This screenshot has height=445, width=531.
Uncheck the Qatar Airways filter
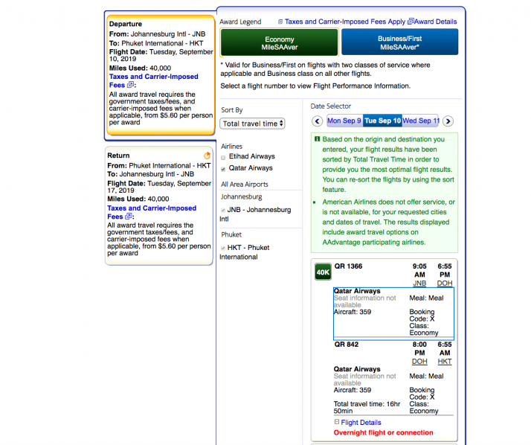[224, 169]
